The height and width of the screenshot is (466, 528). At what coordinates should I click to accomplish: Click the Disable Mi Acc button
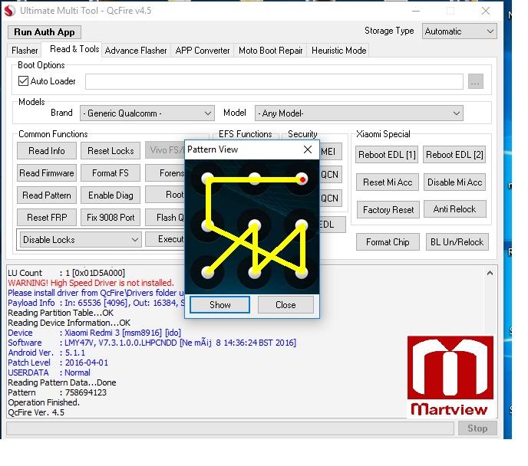pos(454,182)
